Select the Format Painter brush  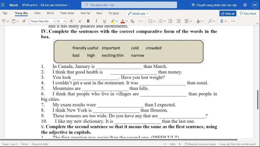click(24, 21)
